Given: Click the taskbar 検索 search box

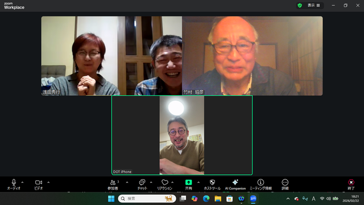Looking at the screenshot, I should [x=147, y=199].
